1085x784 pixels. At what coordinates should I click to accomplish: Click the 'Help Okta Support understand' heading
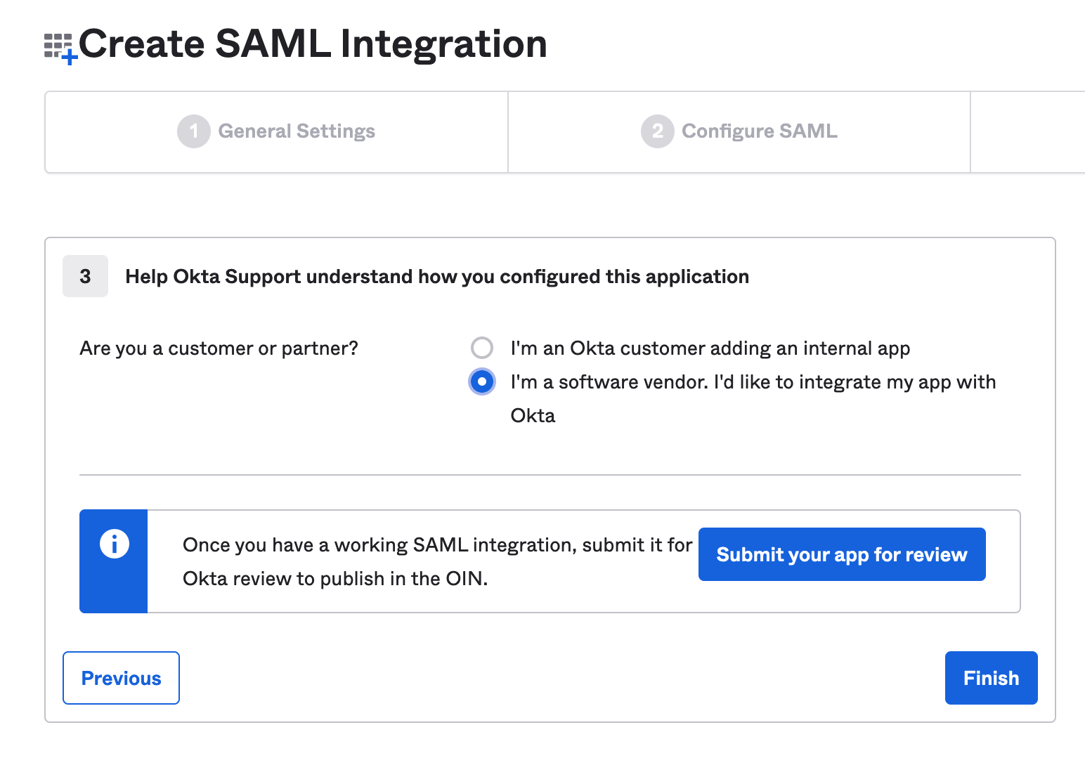436,277
